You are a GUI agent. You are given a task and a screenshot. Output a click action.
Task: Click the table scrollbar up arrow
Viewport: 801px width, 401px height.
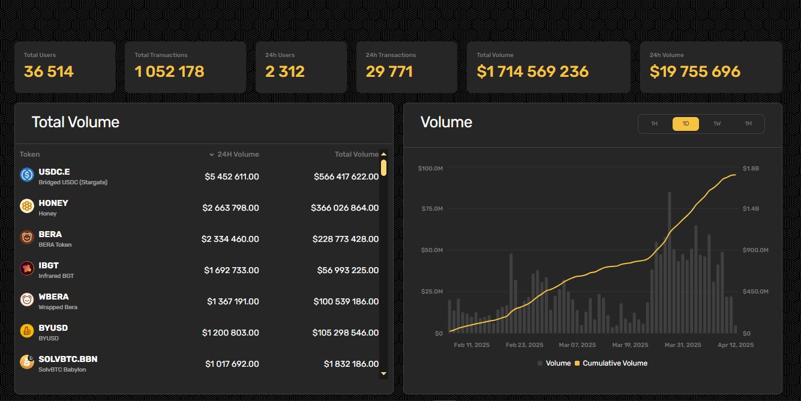coord(384,154)
